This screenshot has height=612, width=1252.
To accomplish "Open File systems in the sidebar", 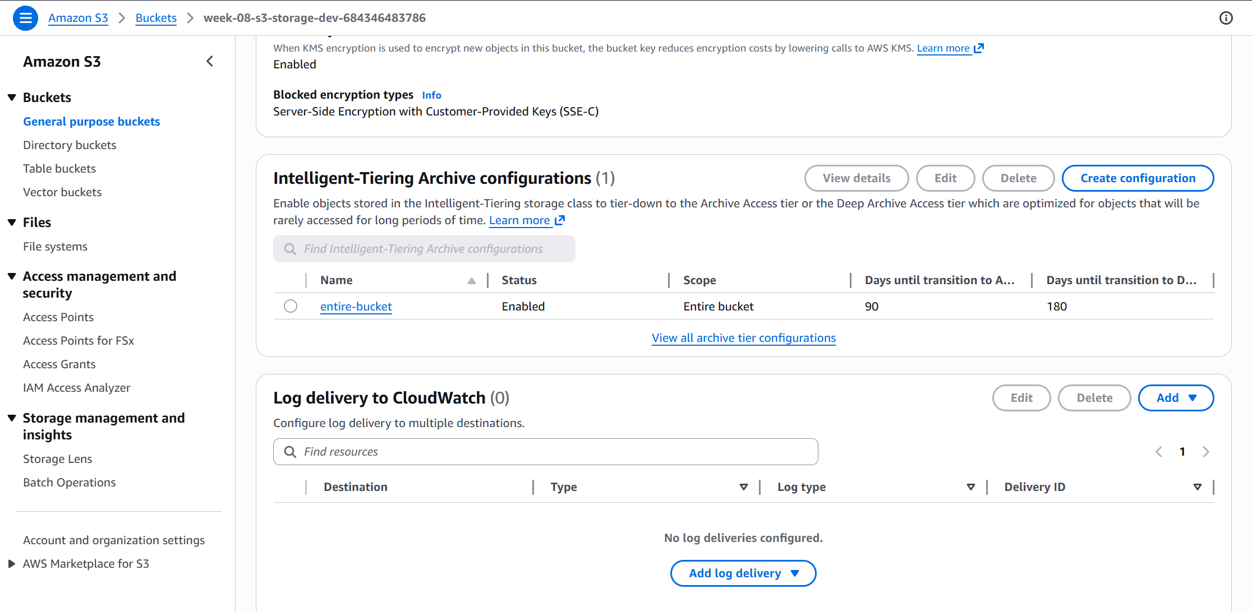I will 55,247.
